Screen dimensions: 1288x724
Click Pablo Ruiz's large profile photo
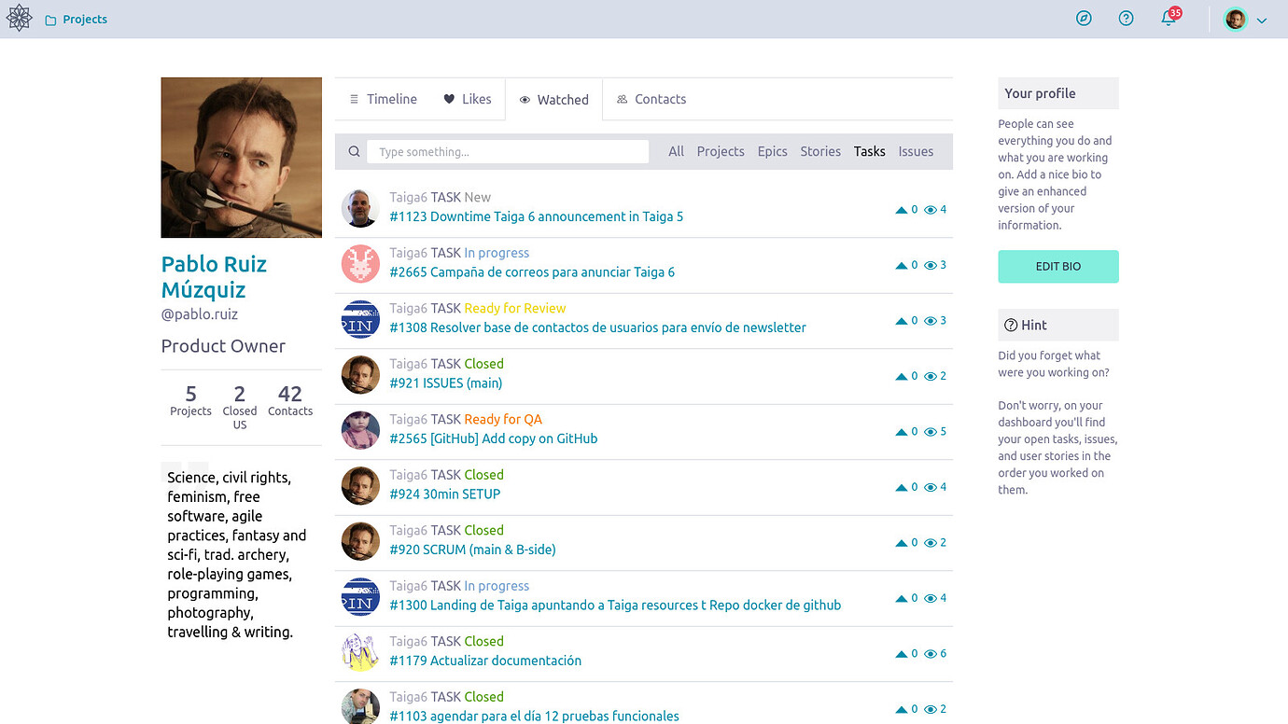(x=241, y=158)
